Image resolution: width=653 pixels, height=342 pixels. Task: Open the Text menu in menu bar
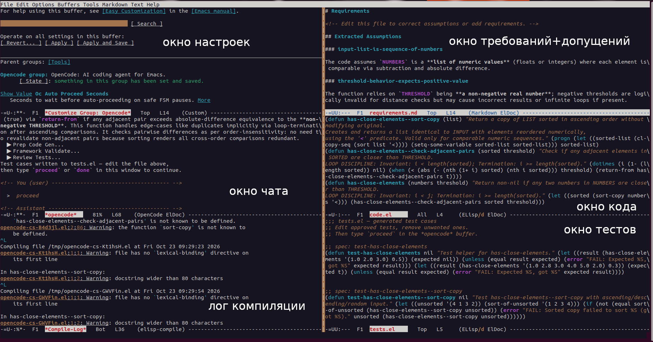137,5
